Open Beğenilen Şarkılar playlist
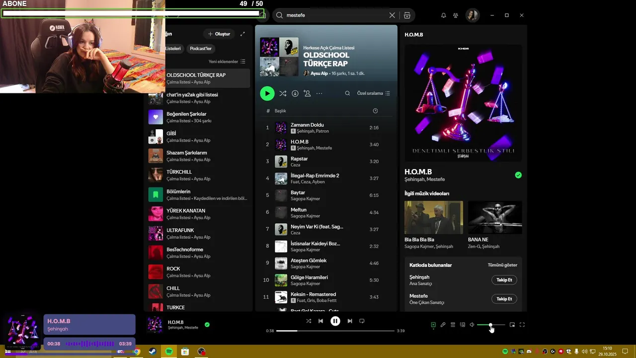The height and width of the screenshot is (358, 636). 199,117
